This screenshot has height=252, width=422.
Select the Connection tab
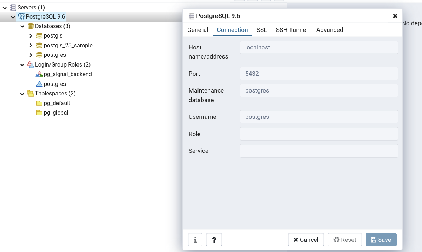coord(232,30)
